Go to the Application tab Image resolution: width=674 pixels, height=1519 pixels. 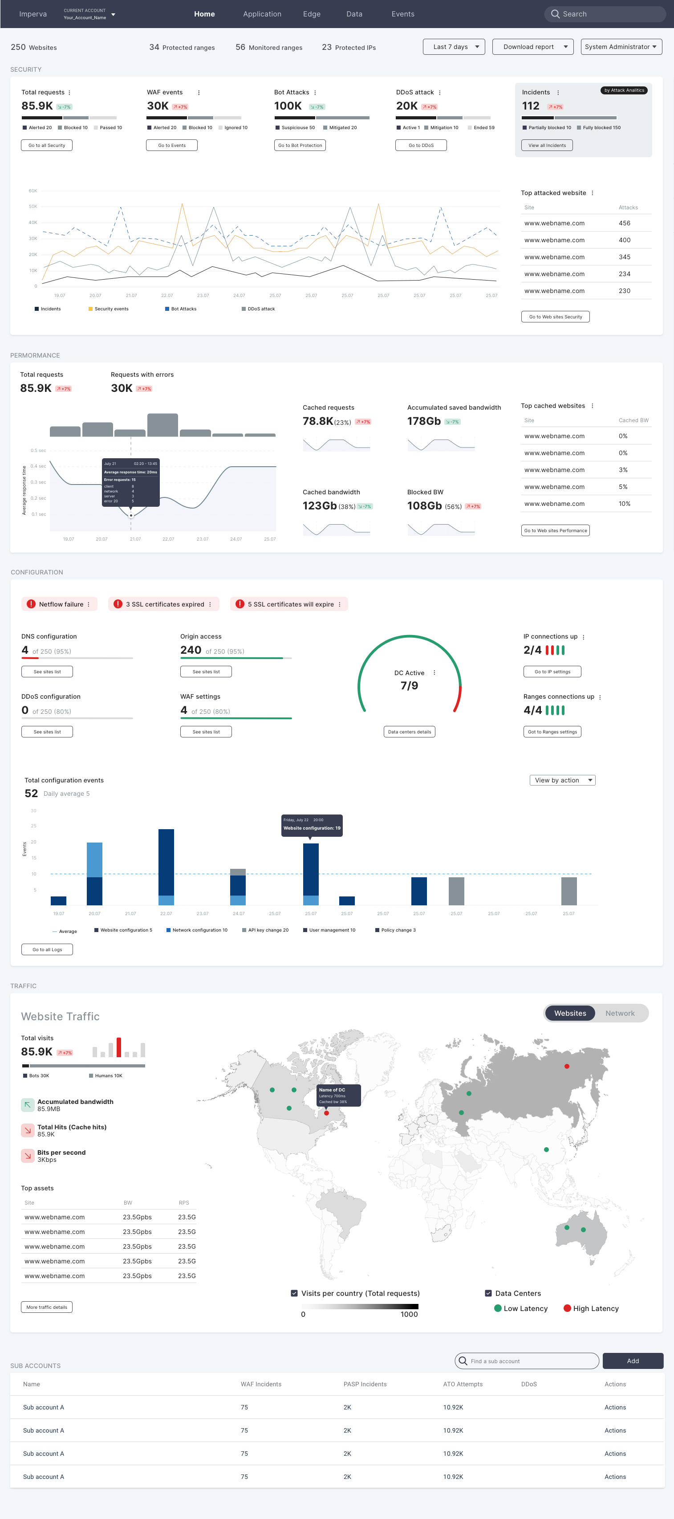(262, 14)
